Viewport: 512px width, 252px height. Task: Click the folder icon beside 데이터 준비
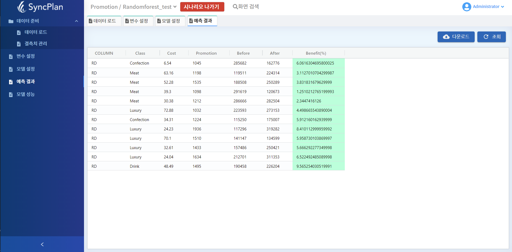point(11,21)
